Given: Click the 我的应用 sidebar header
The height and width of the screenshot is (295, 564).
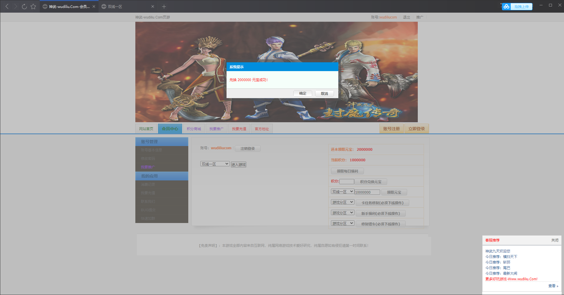Looking at the screenshot, I should [x=162, y=176].
